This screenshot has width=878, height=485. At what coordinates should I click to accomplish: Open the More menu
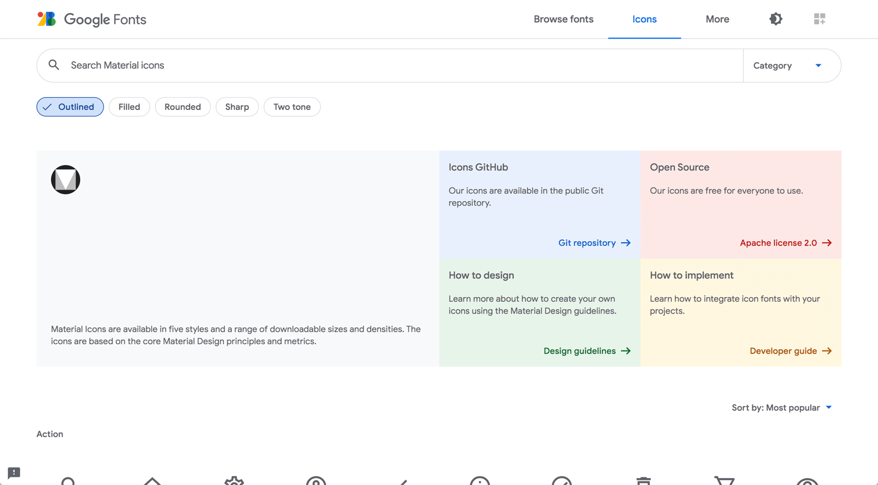(x=717, y=19)
